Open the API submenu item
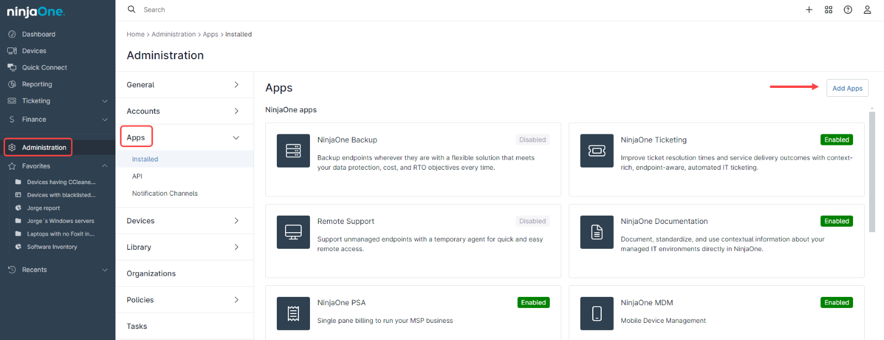Image resolution: width=884 pixels, height=340 pixels. coord(137,176)
